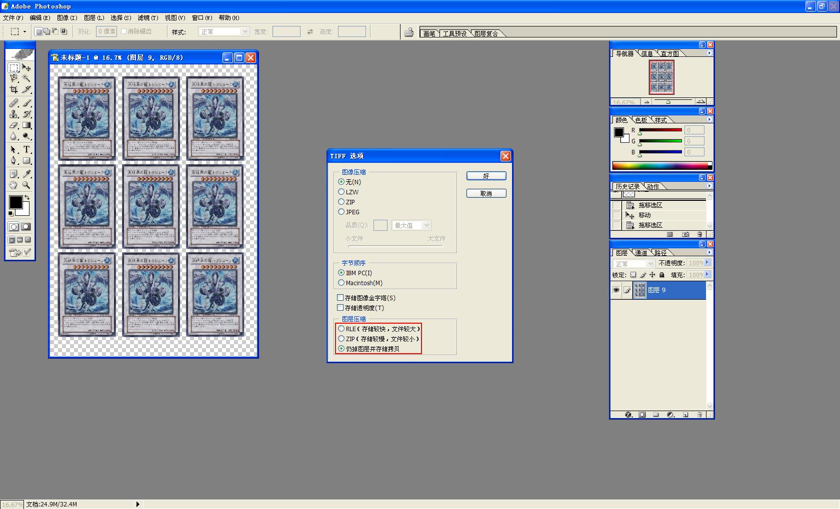Swap foreground and background colors
The image size is (840, 509).
(x=27, y=198)
